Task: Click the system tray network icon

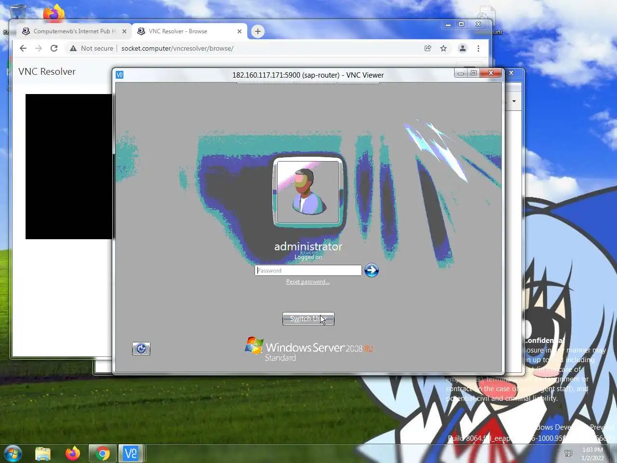Action: (568, 453)
